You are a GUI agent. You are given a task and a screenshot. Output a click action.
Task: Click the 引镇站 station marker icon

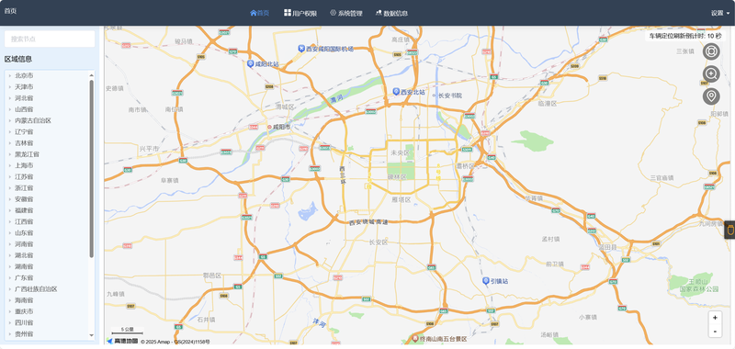(x=486, y=281)
